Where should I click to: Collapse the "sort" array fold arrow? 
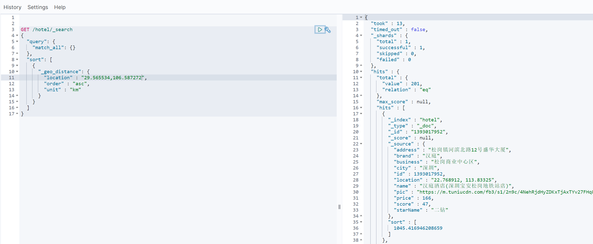(x=17, y=59)
